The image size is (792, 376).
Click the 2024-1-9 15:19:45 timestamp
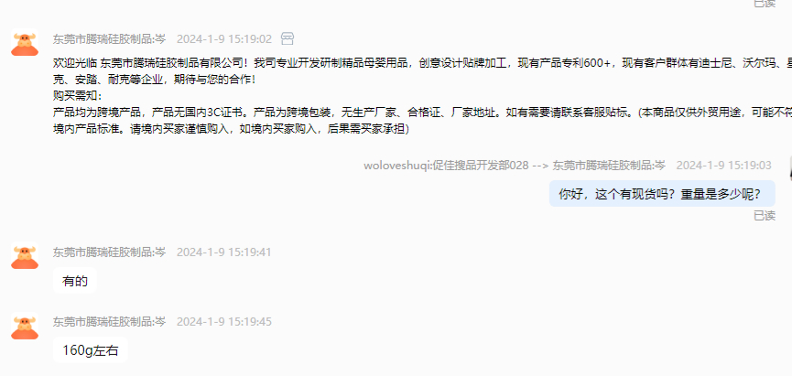(x=224, y=321)
